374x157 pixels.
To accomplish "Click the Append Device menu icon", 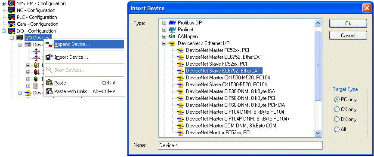I will click(49, 44).
